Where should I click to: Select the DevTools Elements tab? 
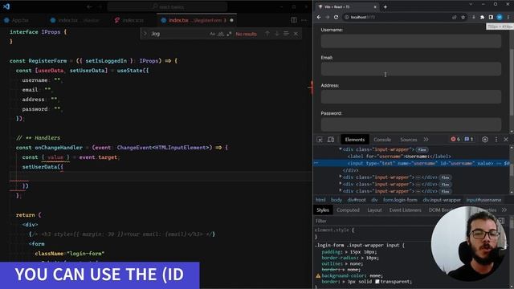pos(355,140)
